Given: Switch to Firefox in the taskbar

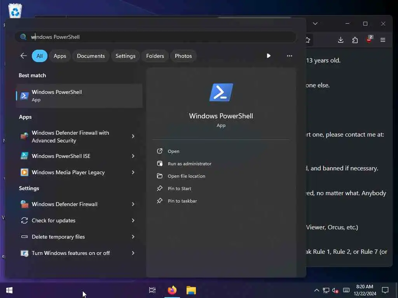Looking at the screenshot, I should coord(172,290).
